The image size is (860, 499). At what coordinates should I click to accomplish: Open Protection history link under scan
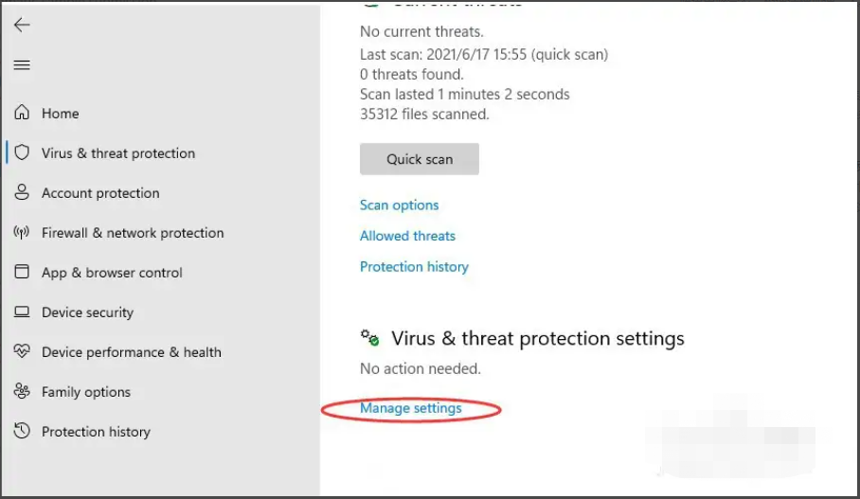click(x=414, y=267)
